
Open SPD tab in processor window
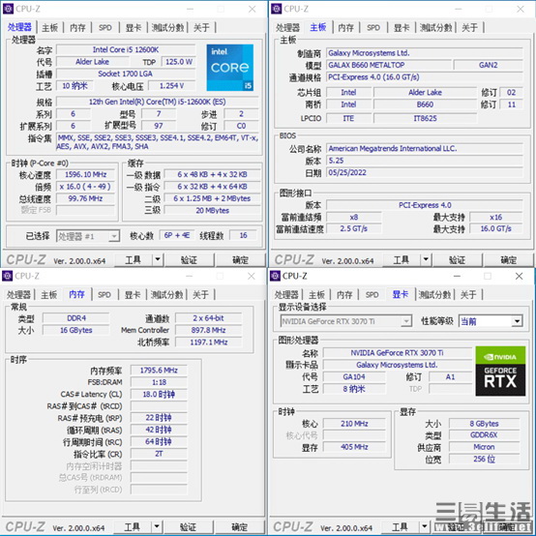click(x=105, y=28)
